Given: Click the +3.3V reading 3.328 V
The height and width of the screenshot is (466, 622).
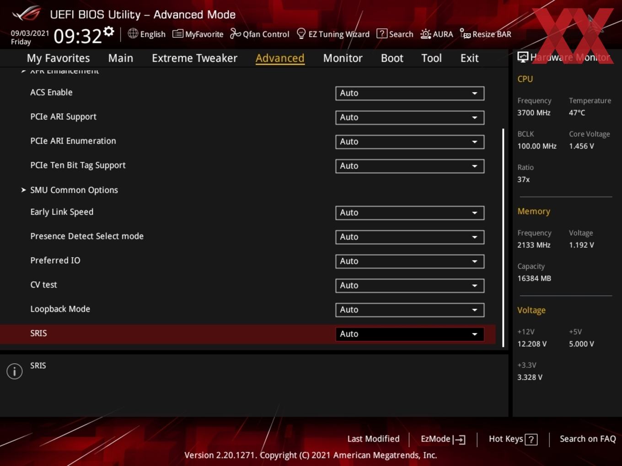Looking at the screenshot, I should pos(530,377).
